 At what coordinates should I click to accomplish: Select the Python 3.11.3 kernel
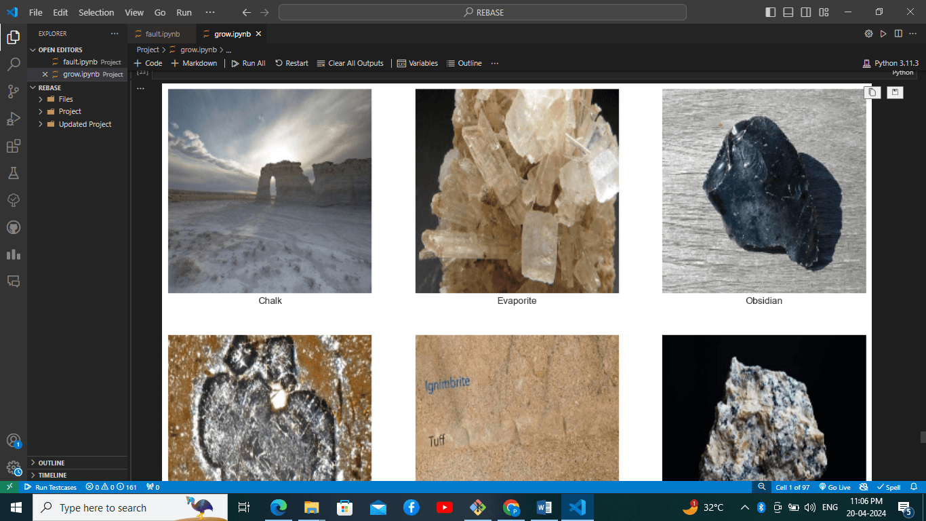tap(890, 63)
